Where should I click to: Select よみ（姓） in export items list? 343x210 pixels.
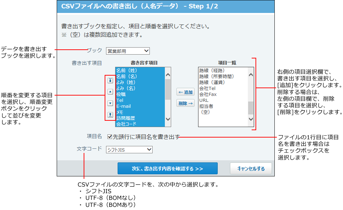140,82
